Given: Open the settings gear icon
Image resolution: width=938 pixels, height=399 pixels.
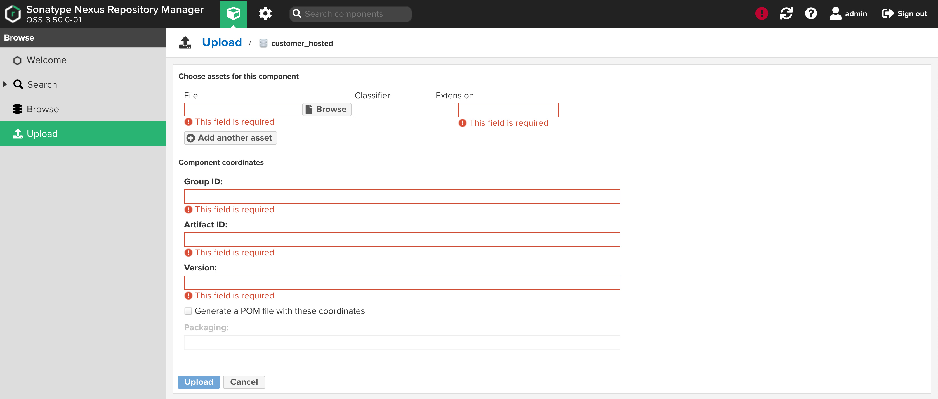Looking at the screenshot, I should point(266,14).
